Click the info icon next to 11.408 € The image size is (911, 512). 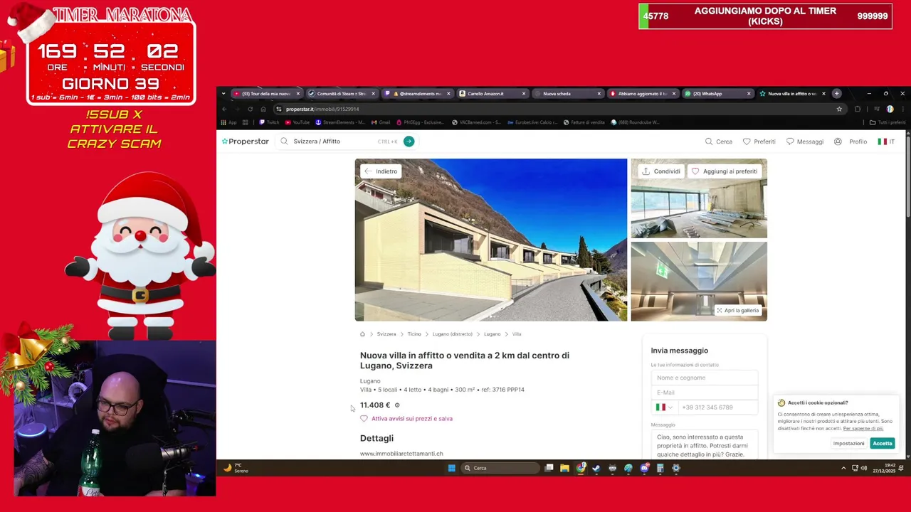point(397,405)
